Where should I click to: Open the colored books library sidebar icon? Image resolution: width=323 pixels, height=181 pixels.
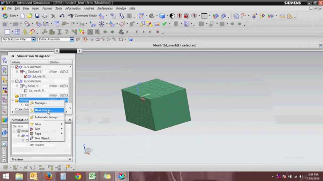coord(5,120)
